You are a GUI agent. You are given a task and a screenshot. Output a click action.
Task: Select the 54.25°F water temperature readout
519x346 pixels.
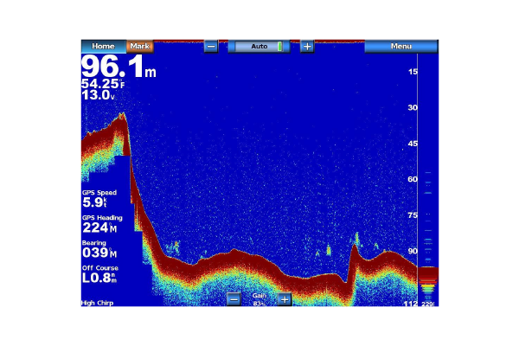tap(100, 84)
